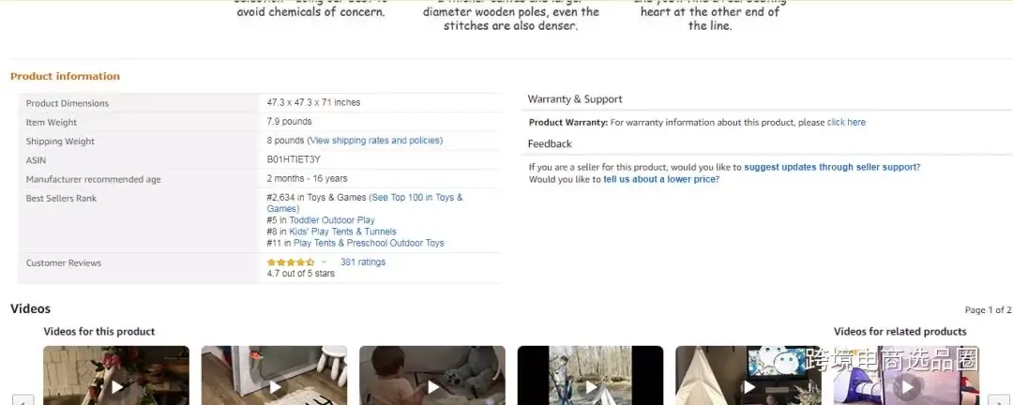Open Play Tents & Preschool Outdoor Toys link

click(369, 243)
